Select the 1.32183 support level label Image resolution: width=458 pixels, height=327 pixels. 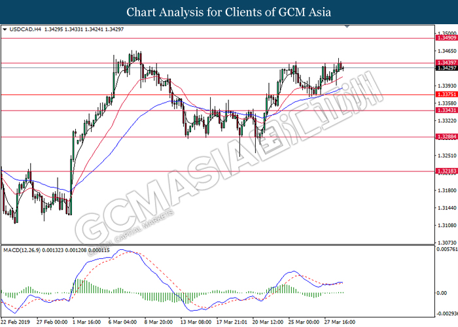(446, 171)
